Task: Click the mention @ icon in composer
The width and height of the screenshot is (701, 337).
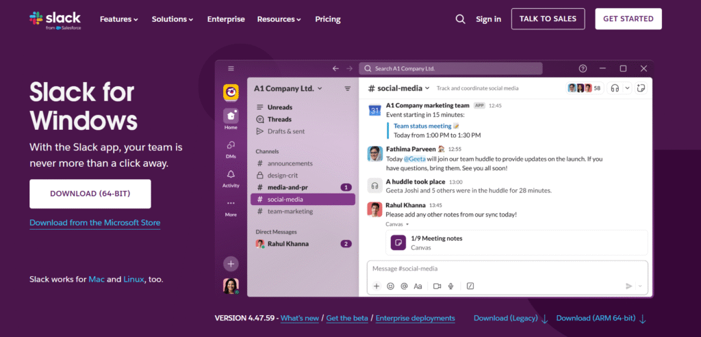Action: (404, 286)
